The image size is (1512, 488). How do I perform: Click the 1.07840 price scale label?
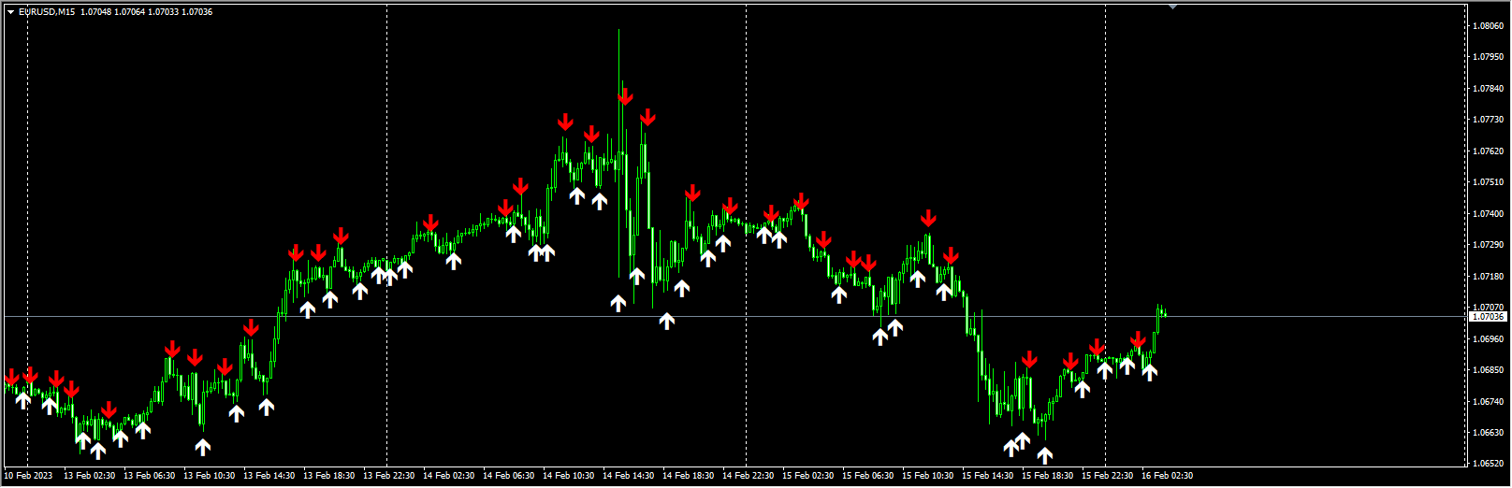point(1488,89)
